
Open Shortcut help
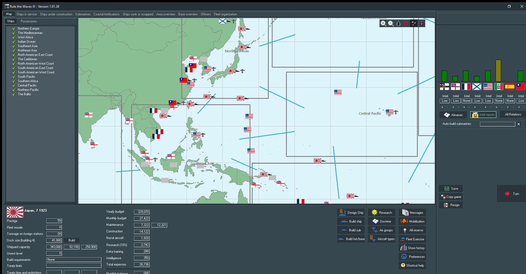click(x=412, y=265)
